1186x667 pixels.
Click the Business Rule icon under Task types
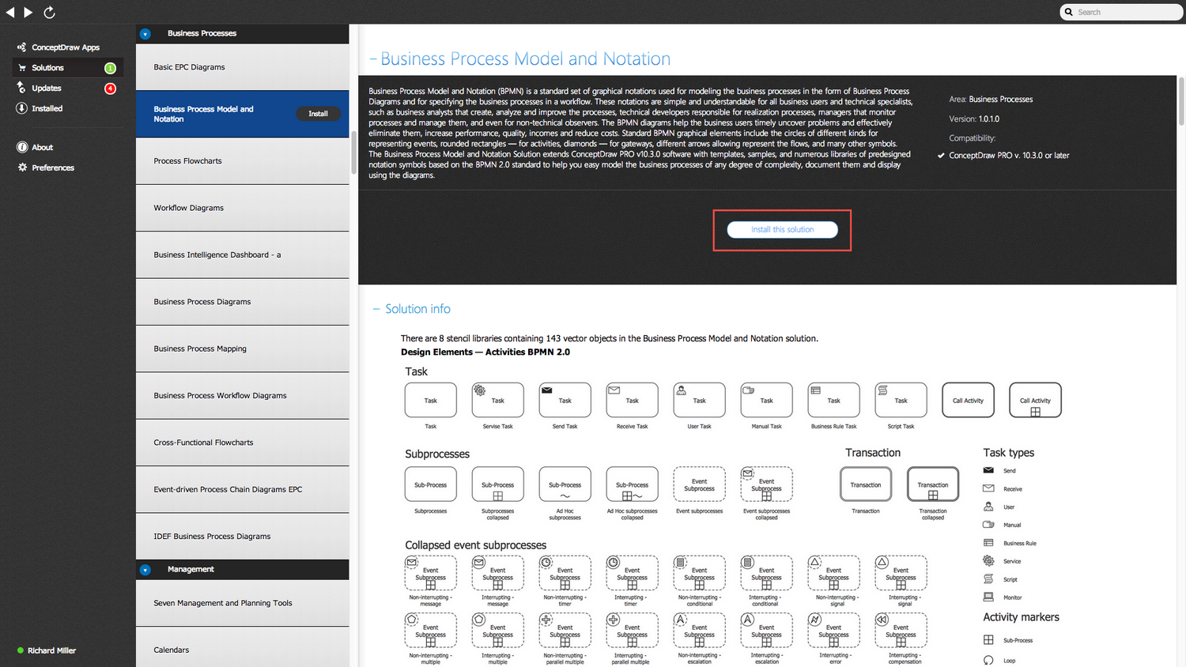(x=988, y=543)
